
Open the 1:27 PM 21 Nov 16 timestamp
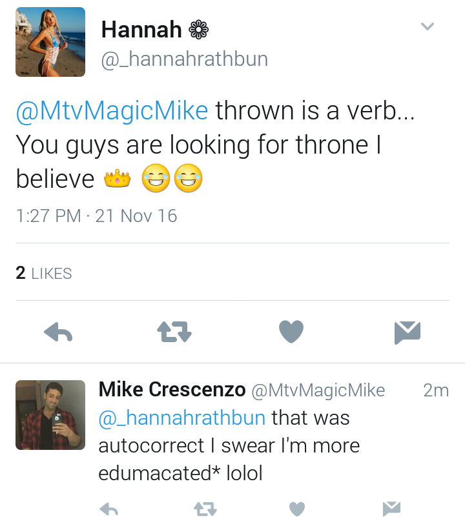point(96,216)
